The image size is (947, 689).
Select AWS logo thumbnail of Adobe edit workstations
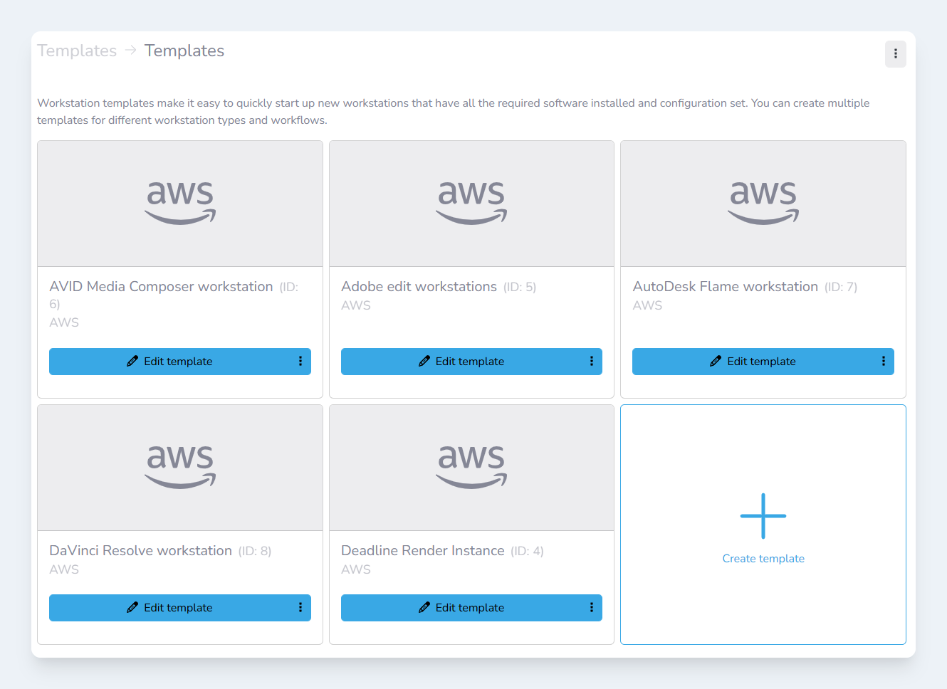click(471, 204)
